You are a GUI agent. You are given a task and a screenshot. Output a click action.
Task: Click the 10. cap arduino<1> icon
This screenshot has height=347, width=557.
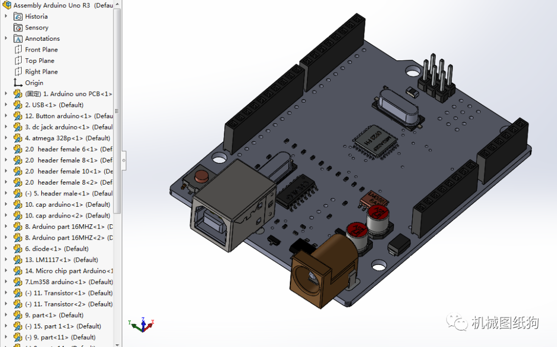(x=18, y=204)
